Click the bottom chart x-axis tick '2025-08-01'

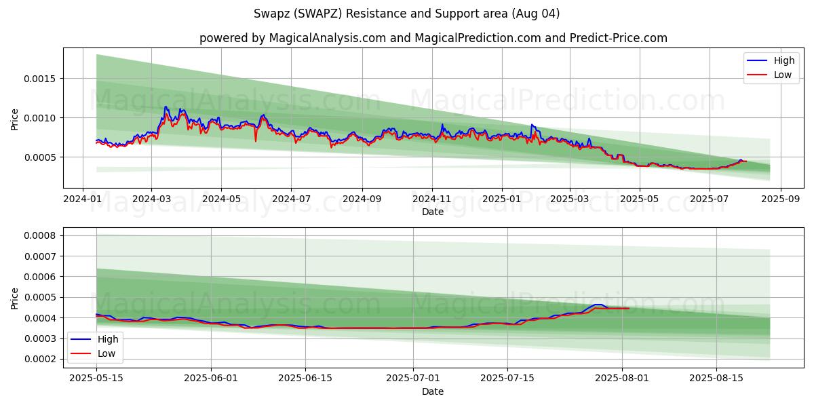pos(622,379)
